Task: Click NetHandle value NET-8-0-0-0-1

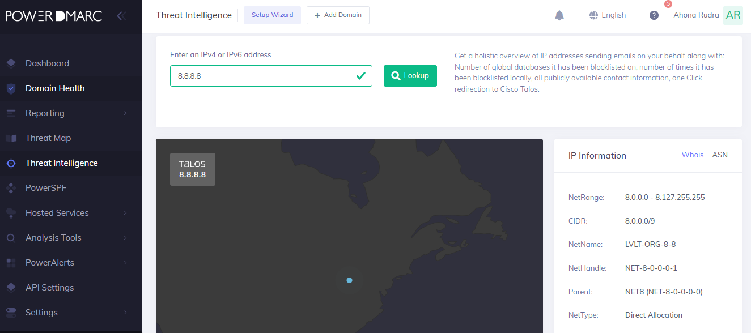Action: (x=651, y=268)
